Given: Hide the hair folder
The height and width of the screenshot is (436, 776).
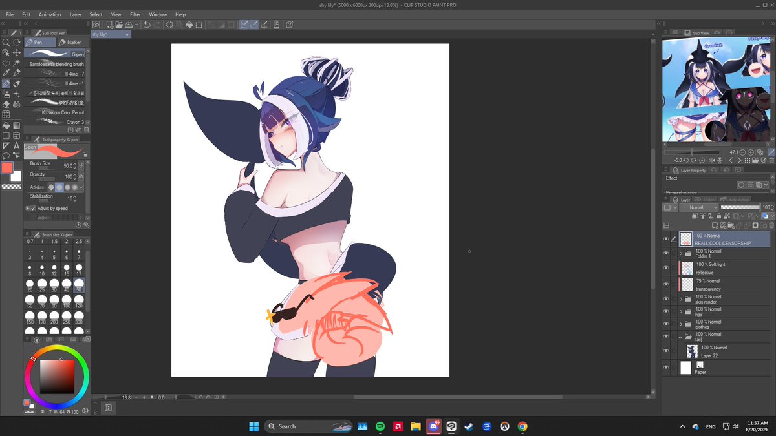Looking at the screenshot, I should pyautogui.click(x=665, y=311).
